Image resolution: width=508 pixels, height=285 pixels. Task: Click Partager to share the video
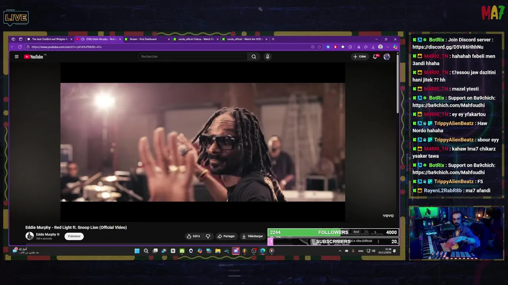pos(226,236)
